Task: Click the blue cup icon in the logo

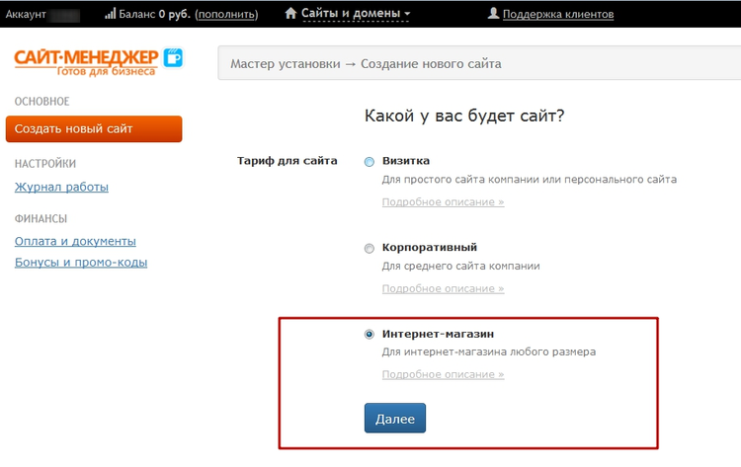Action: 173,57
